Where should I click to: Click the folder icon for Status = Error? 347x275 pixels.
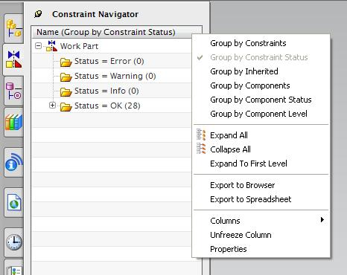point(66,62)
